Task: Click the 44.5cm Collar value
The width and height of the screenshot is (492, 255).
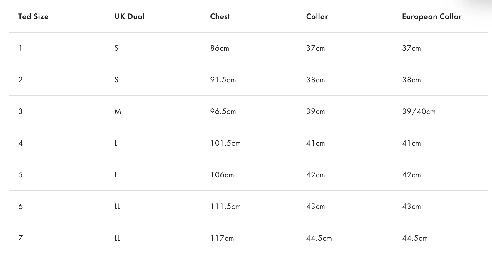Action: [x=319, y=238]
